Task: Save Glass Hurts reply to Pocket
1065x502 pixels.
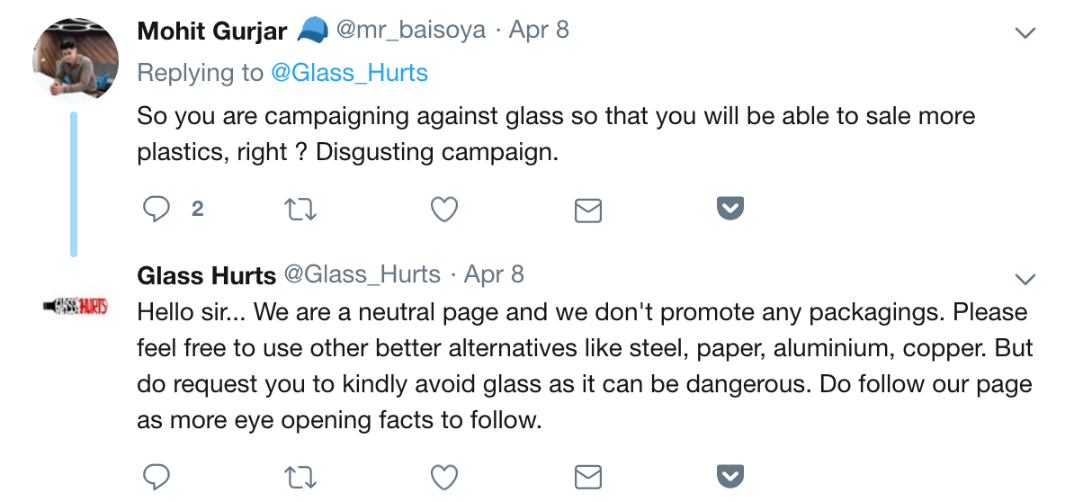Action: (x=729, y=475)
